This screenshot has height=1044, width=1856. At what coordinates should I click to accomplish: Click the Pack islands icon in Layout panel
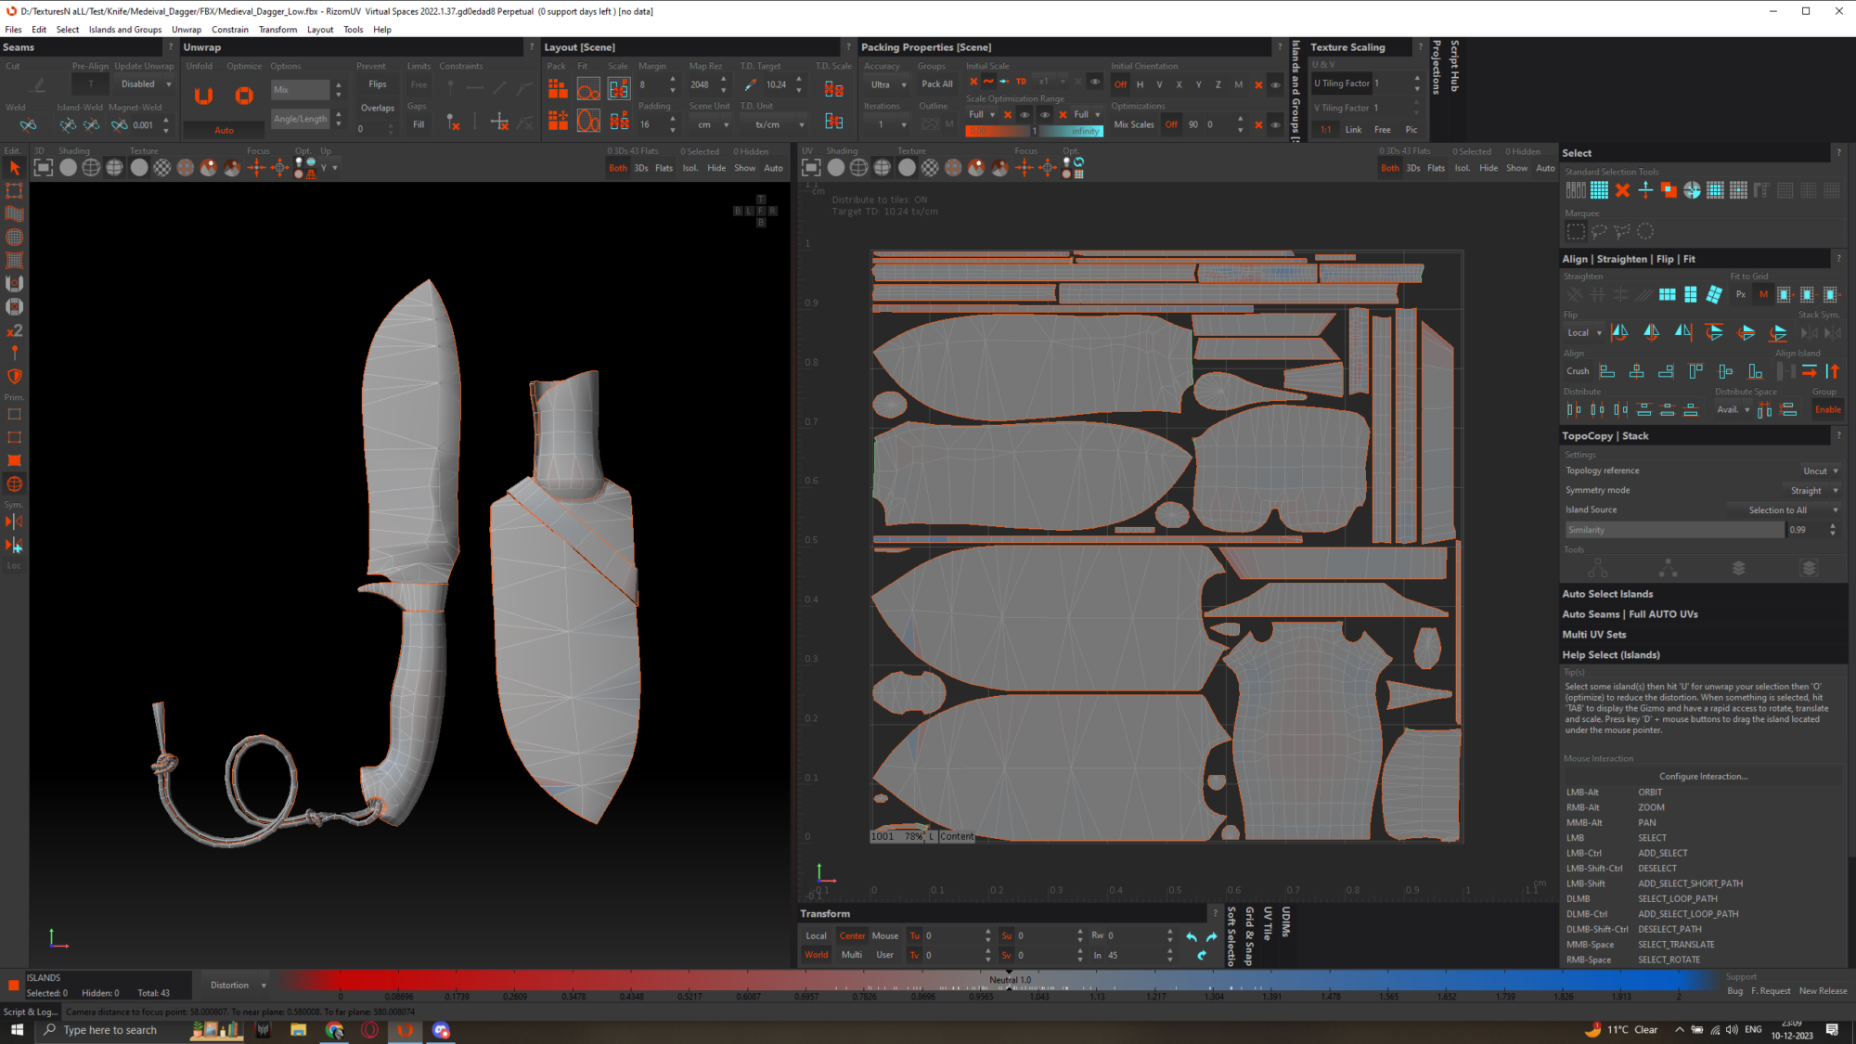click(557, 86)
